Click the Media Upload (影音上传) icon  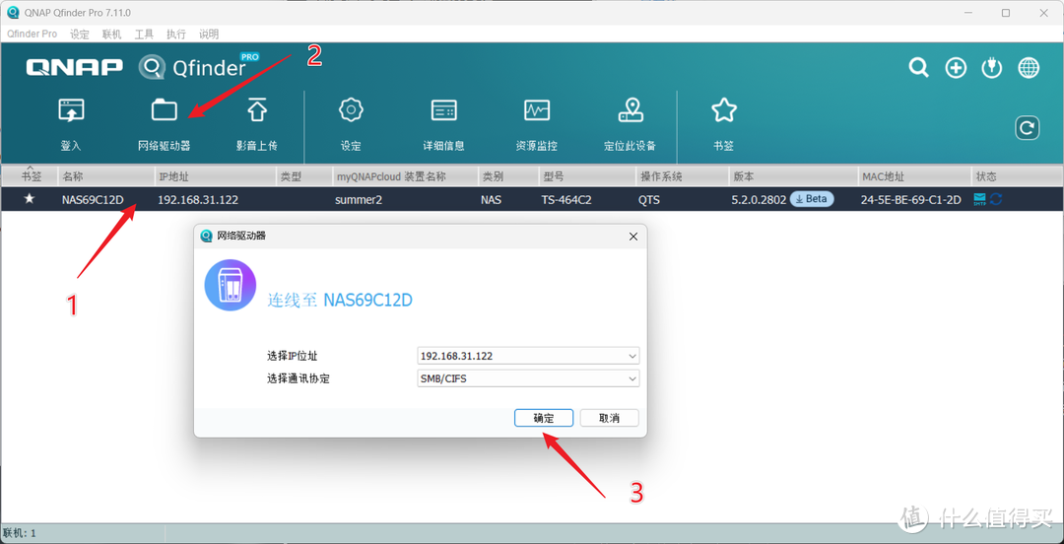(x=257, y=110)
